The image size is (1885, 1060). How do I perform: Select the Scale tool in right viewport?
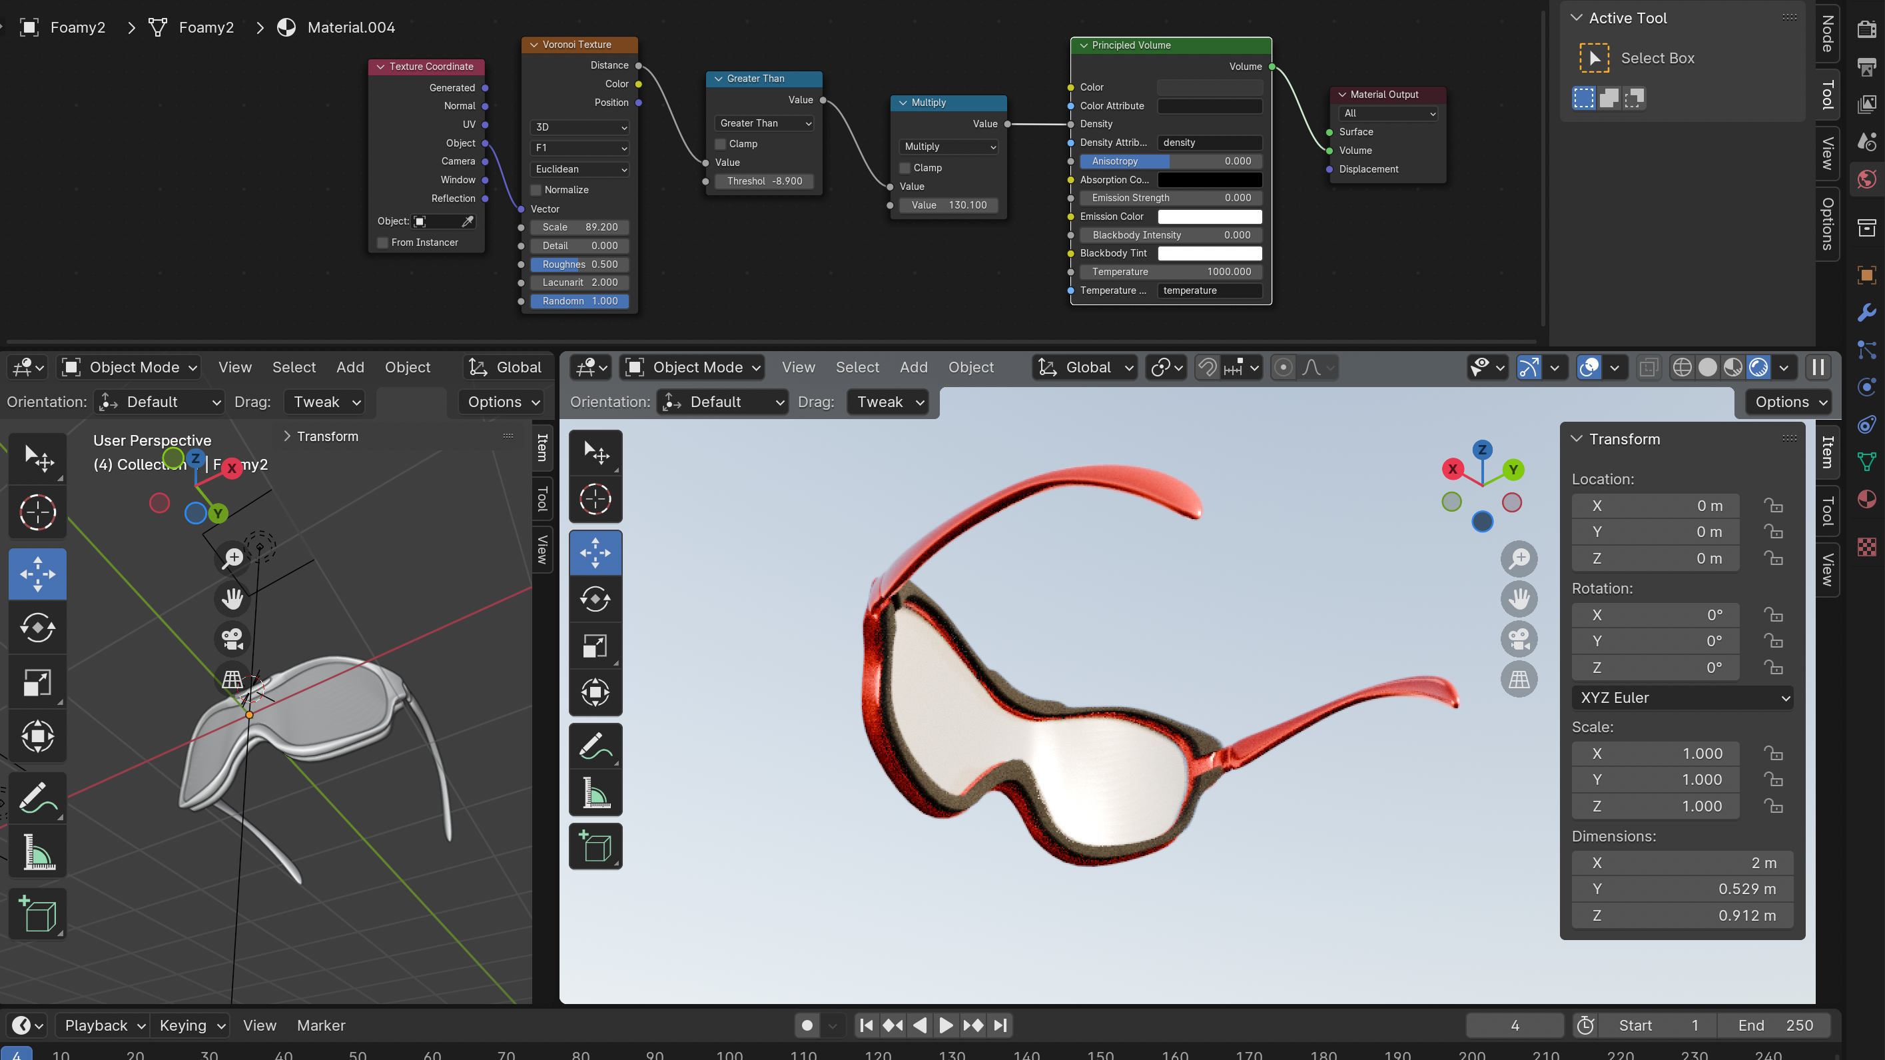(x=595, y=646)
